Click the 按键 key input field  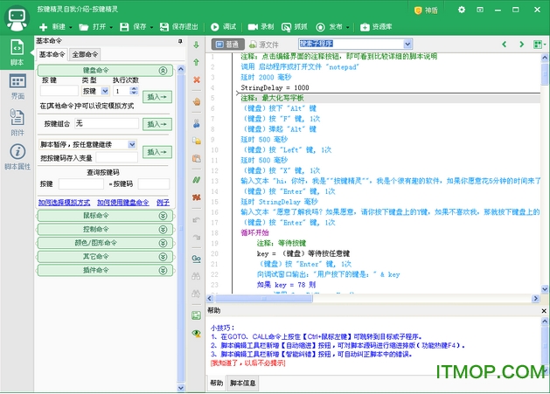pyautogui.click(x=59, y=91)
